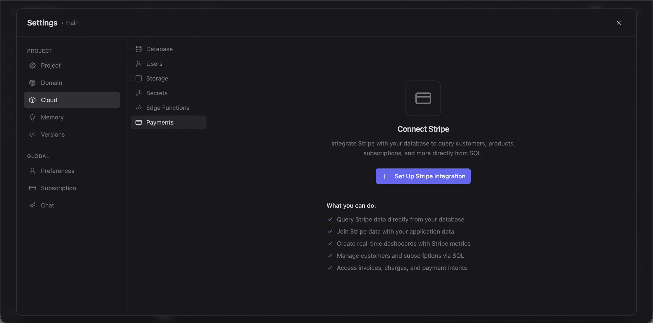Click the globe icon beside Domain
The height and width of the screenshot is (323, 653).
click(32, 83)
